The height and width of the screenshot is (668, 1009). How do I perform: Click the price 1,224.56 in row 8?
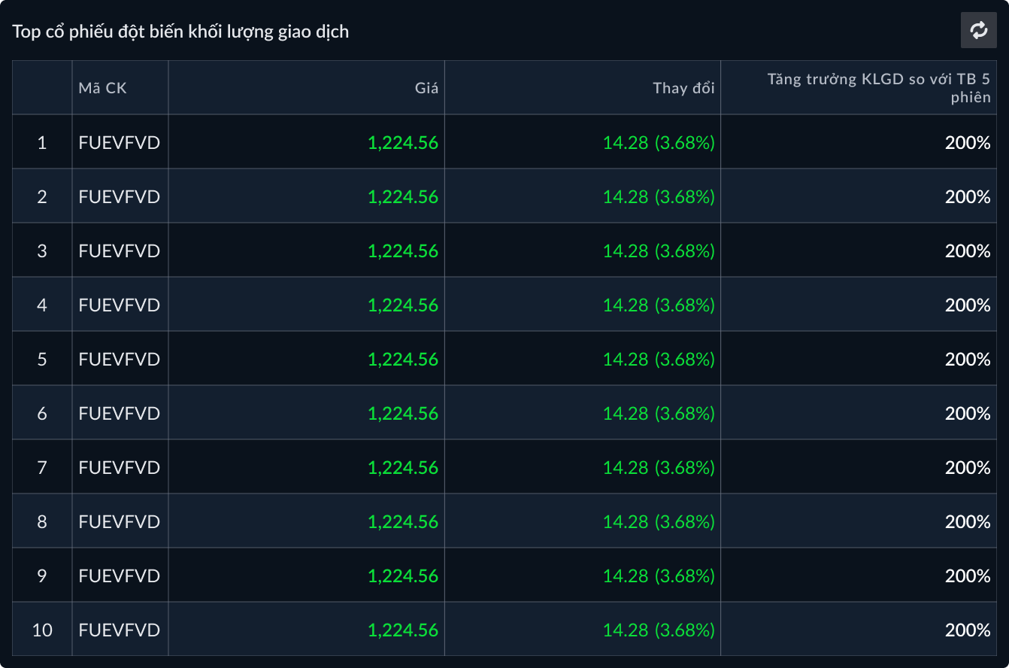(x=402, y=521)
